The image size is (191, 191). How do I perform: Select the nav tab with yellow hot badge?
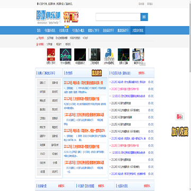(64, 30)
